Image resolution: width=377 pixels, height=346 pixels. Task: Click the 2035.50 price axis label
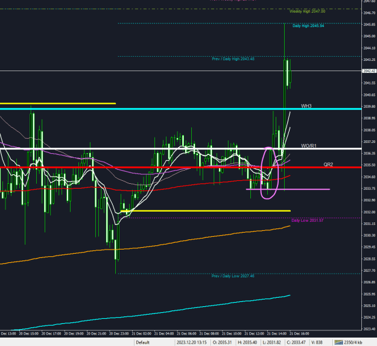click(x=369, y=165)
